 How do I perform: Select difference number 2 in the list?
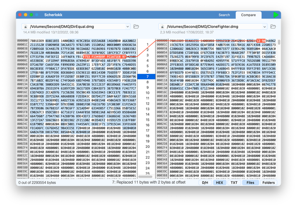[x=147, y=50]
